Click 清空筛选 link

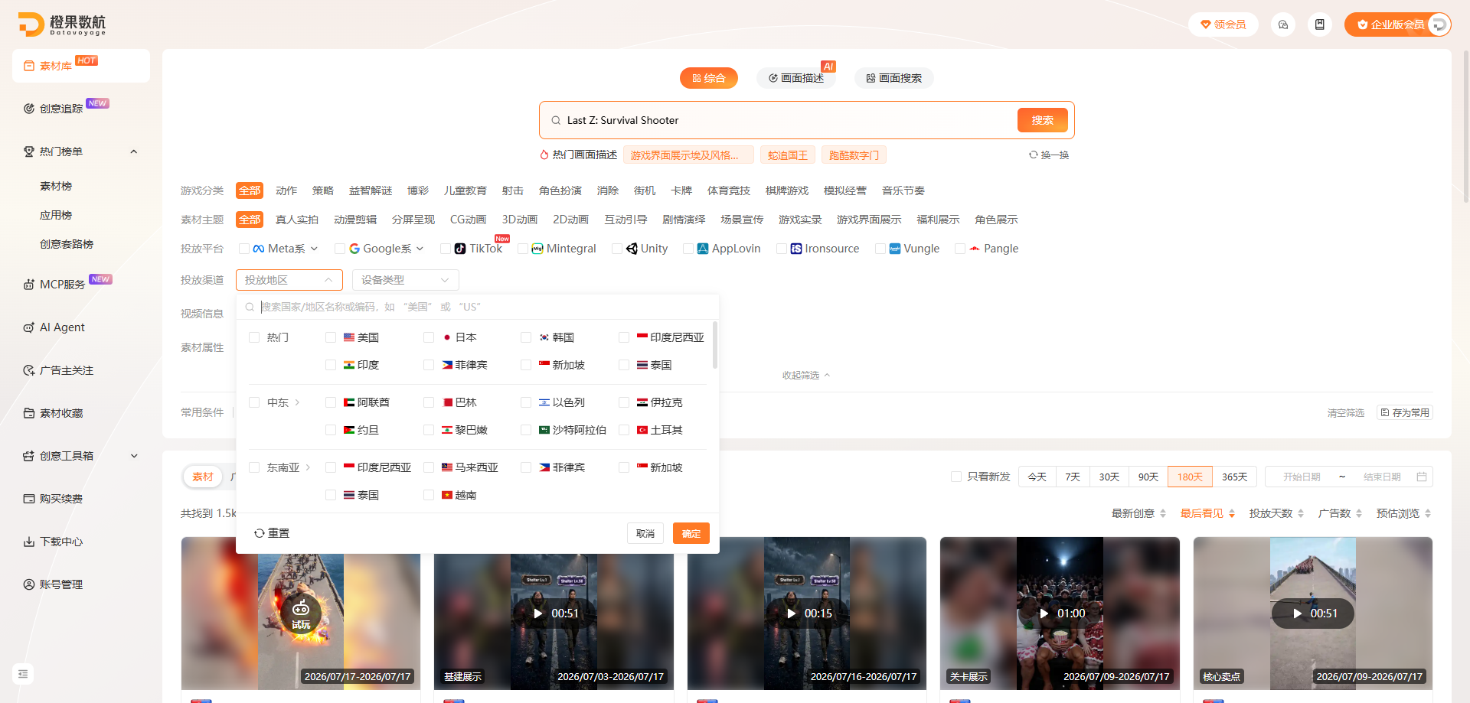point(1346,413)
